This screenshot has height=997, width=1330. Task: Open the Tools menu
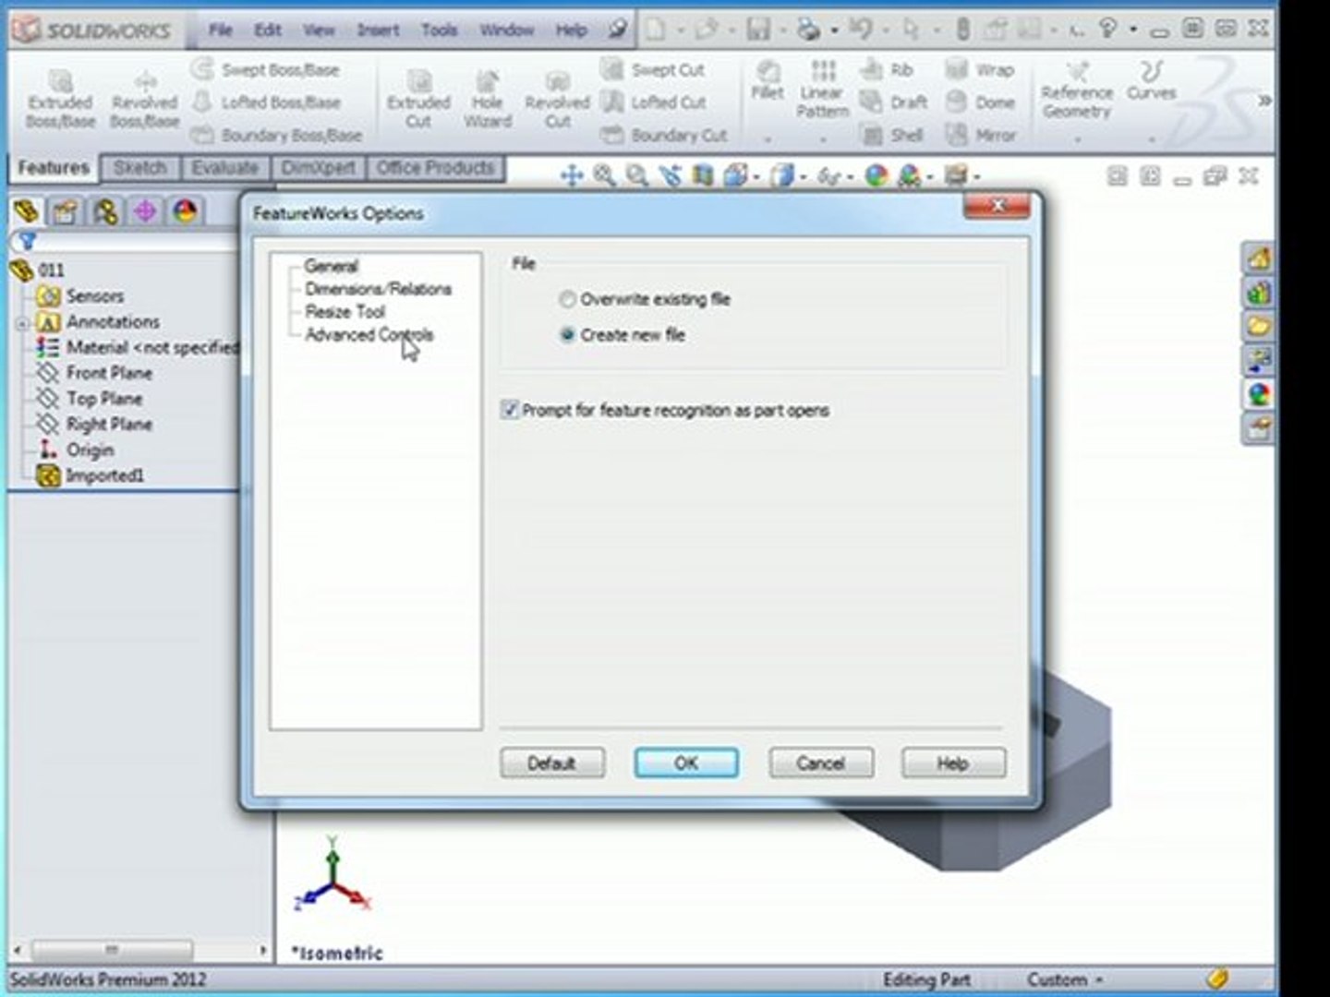(x=439, y=30)
